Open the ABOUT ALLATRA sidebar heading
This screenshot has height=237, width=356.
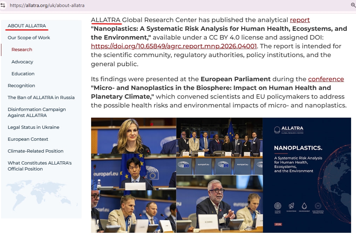(x=27, y=26)
